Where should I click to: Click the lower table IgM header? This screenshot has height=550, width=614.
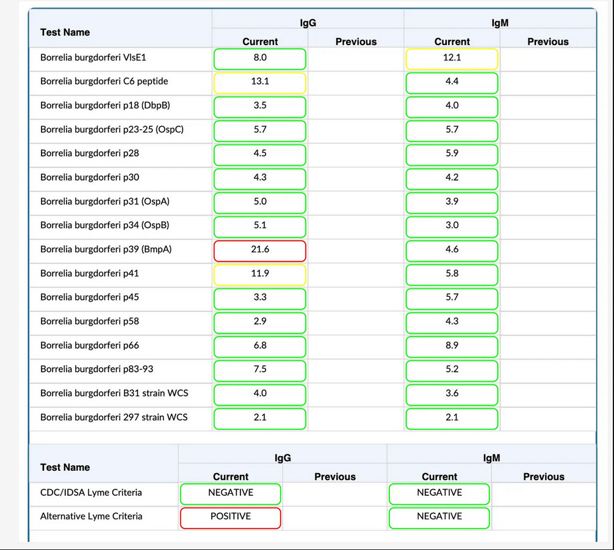[491, 458]
